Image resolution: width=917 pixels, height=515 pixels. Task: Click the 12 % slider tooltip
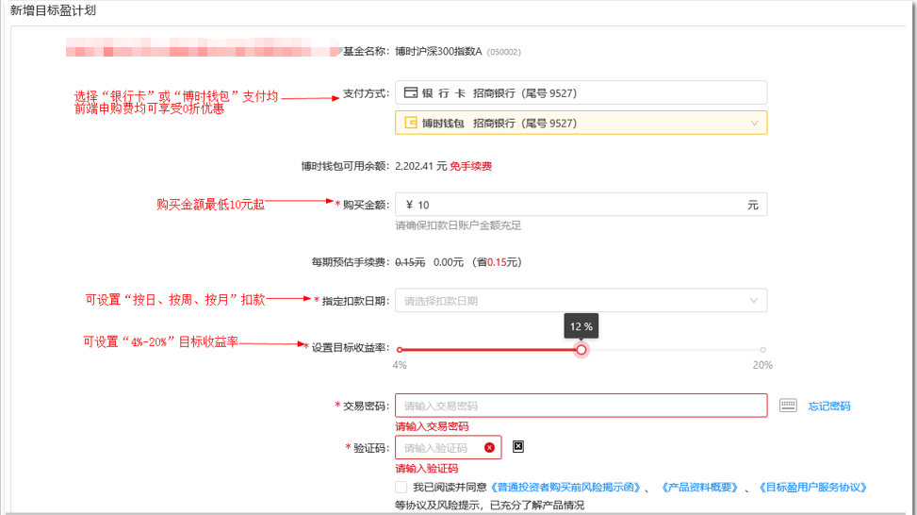pos(581,326)
